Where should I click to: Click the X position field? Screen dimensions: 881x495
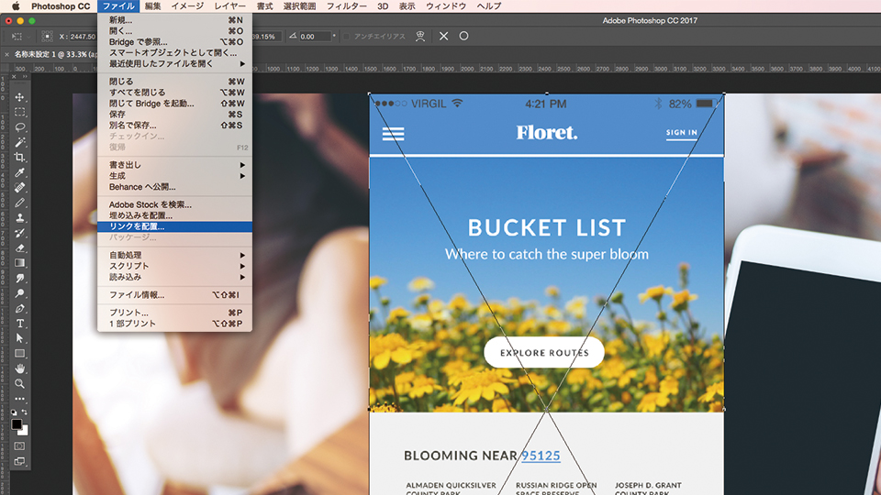click(83, 37)
